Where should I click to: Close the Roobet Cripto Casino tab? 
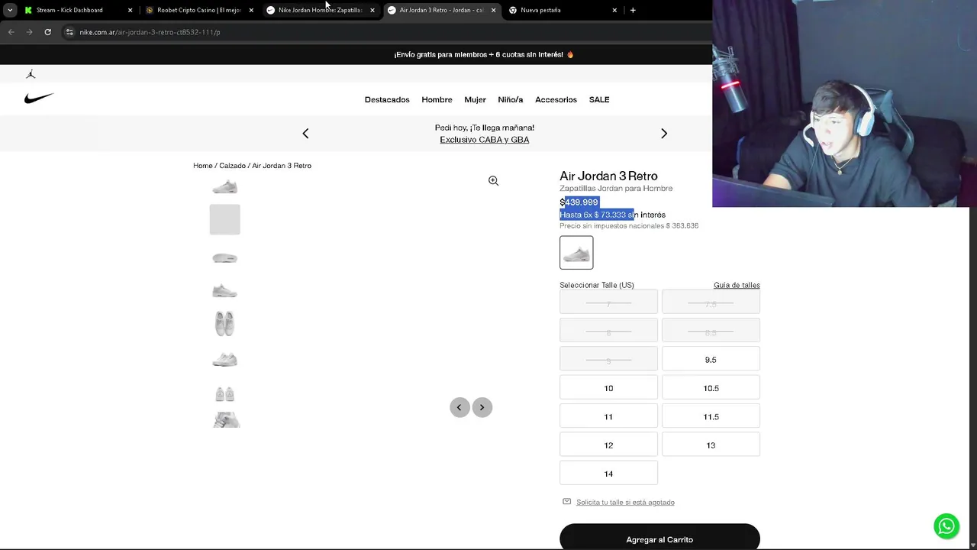251,10
